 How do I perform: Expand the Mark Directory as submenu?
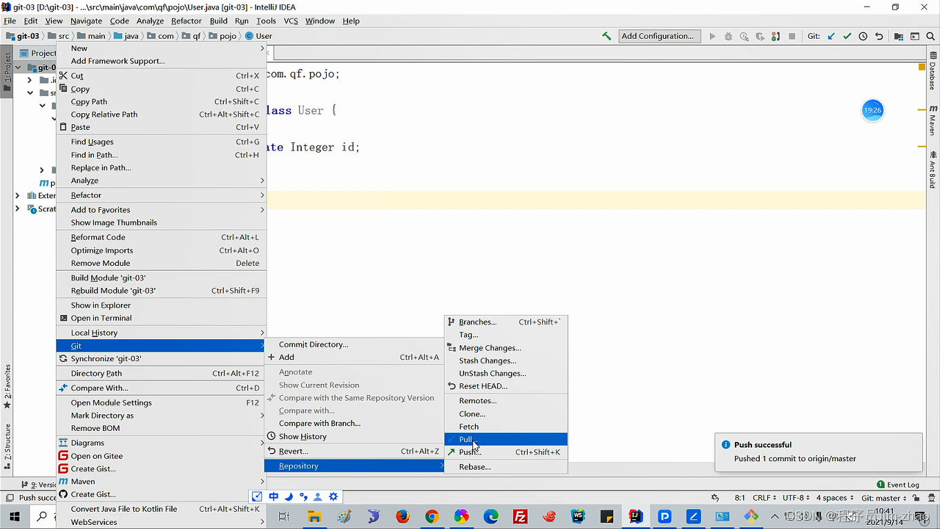pyautogui.click(x=161, y=415)
